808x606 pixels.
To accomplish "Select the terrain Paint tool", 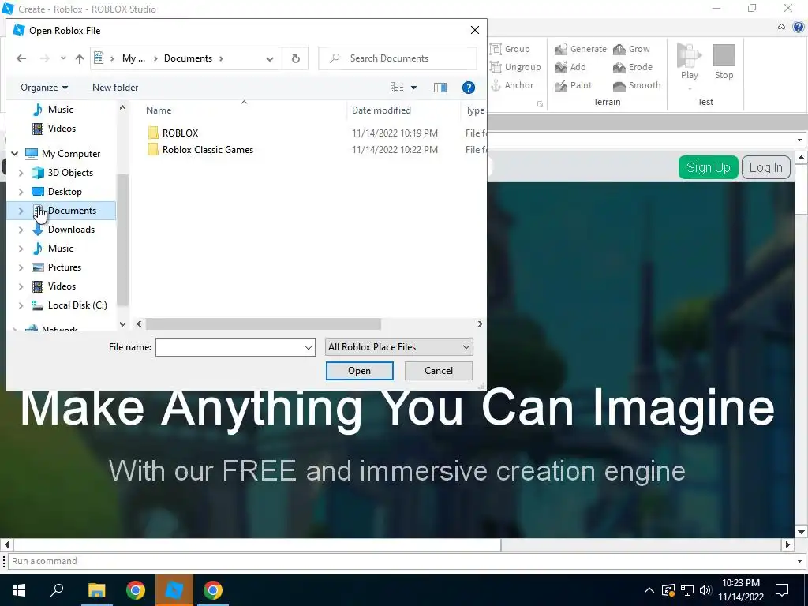I will pyautogui.click(x=573, y=85).
